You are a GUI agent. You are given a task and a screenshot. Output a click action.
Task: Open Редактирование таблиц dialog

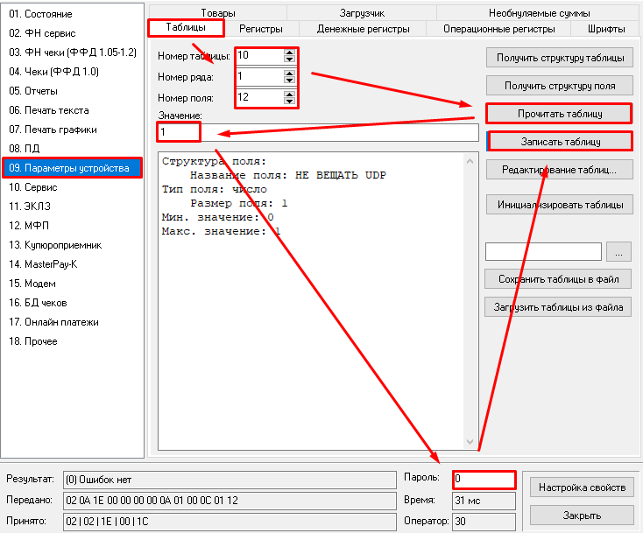559,170
